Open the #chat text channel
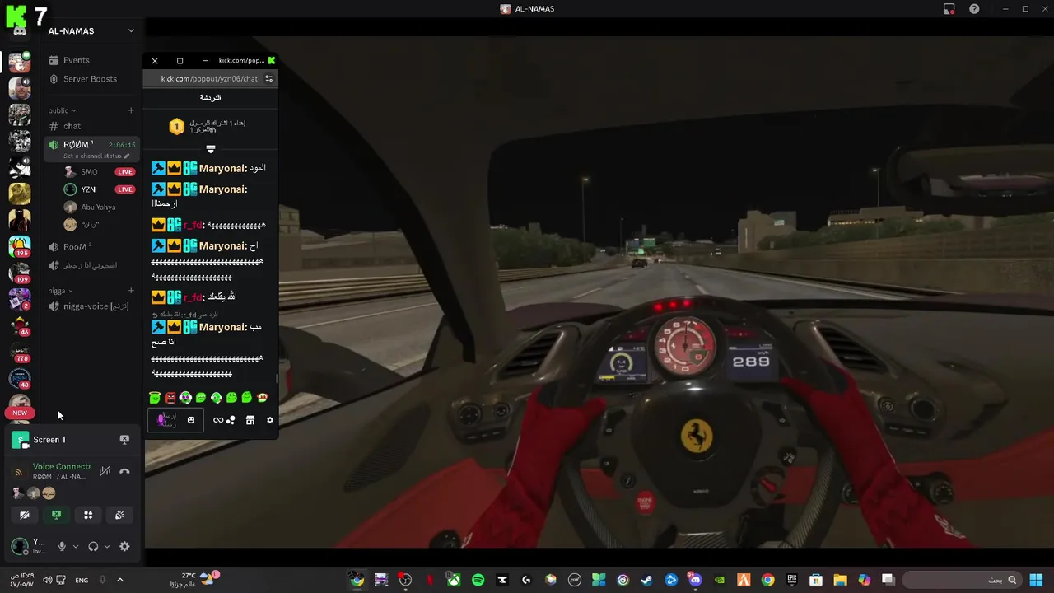This screenshot has height=593, width=1054. coord(72,126)
